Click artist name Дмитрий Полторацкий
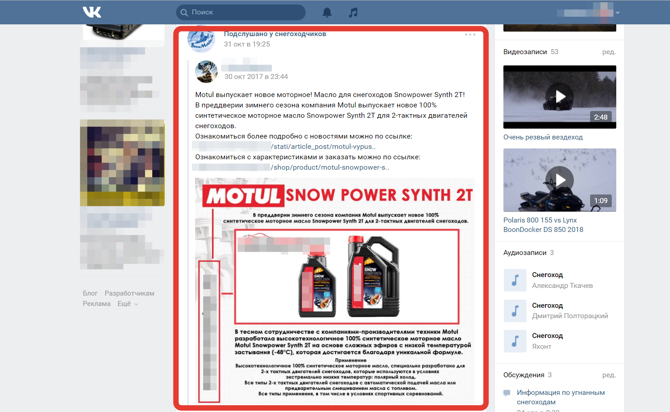Screen dimensions: 670x412 pyautogui.click(x=570, y=316)
